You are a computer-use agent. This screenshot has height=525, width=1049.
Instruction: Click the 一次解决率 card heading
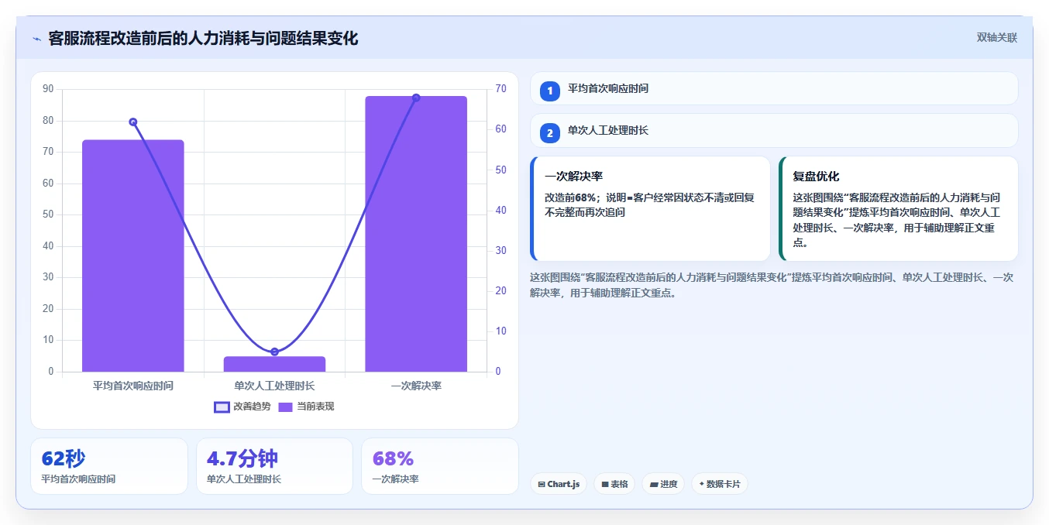click(x=574, y=177)
